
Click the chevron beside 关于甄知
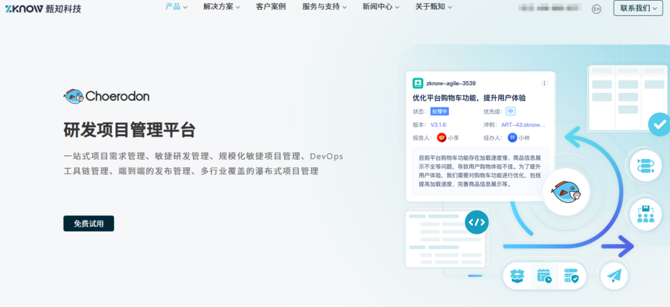point(450,7)
